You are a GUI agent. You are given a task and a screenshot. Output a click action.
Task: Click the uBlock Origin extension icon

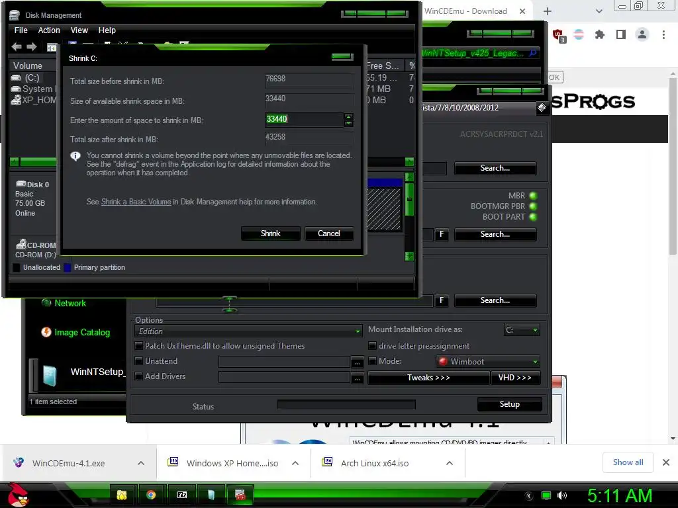pyautogui.click(x=559, y=34)
